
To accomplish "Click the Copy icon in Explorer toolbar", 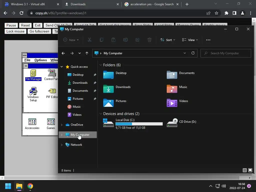I will click(x=101, y=40).
